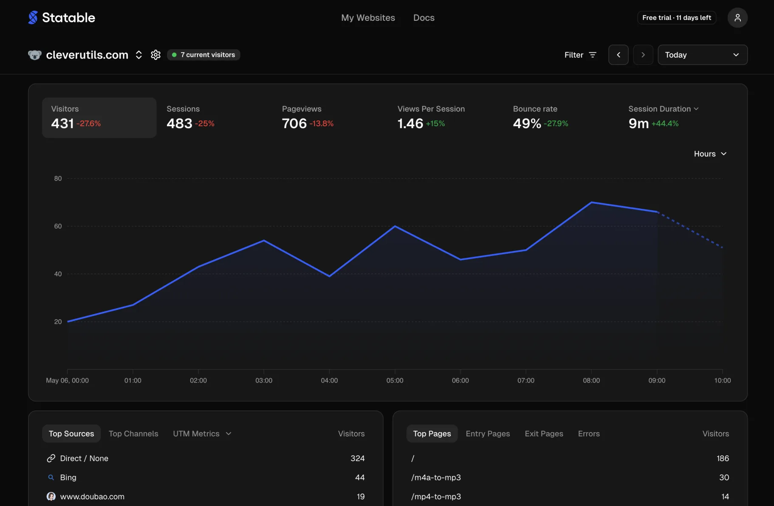Screen dimensions: 774x506
Task: Click the Direct / None link icon
Action: tap(51, 458)
